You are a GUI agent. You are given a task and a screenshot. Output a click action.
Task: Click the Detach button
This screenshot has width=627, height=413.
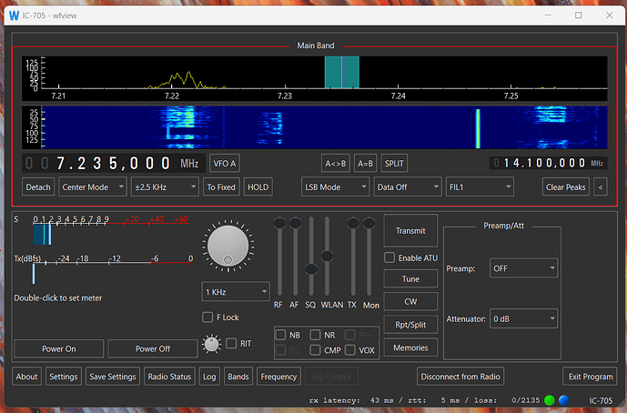coord(38,187)
